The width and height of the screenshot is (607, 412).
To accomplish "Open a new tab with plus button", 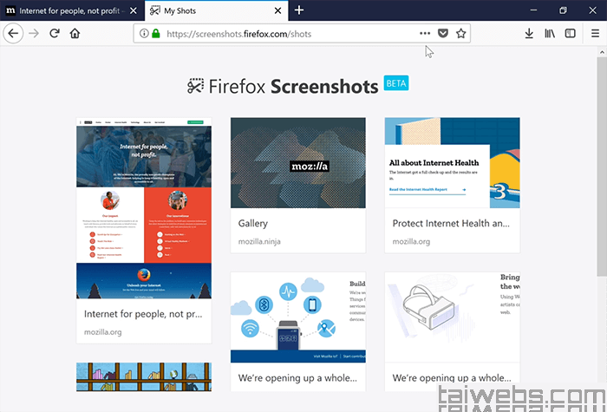I will click(299, 10).
